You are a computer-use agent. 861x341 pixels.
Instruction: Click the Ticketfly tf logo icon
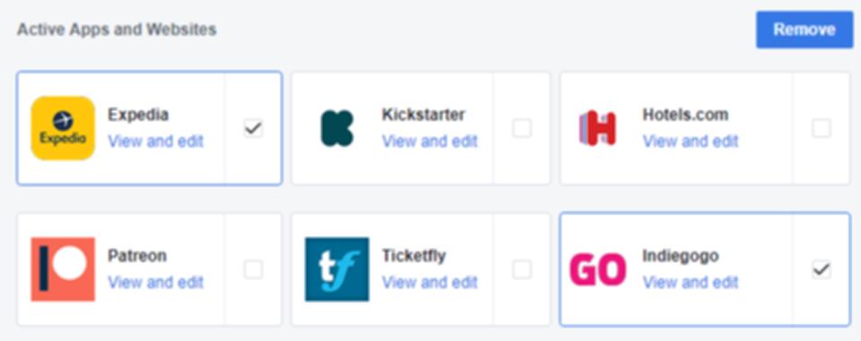(x=337, y=269)
